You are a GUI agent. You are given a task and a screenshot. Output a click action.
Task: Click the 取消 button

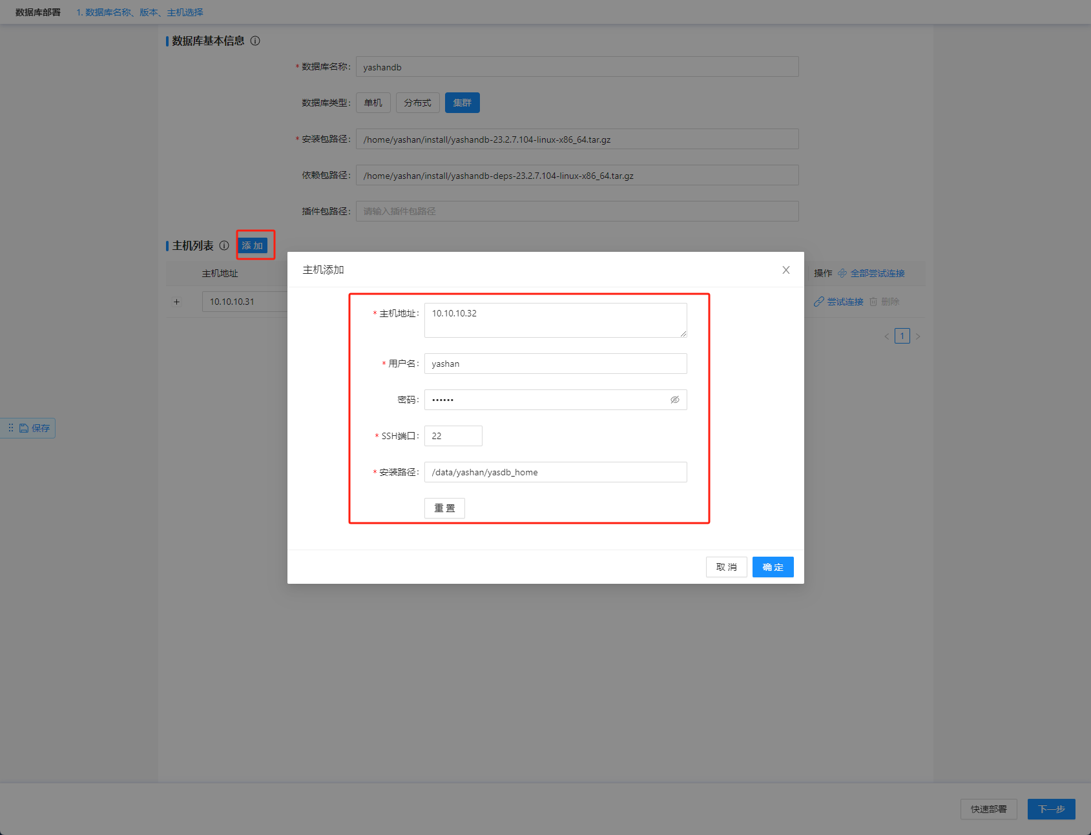tap(727, 567)
